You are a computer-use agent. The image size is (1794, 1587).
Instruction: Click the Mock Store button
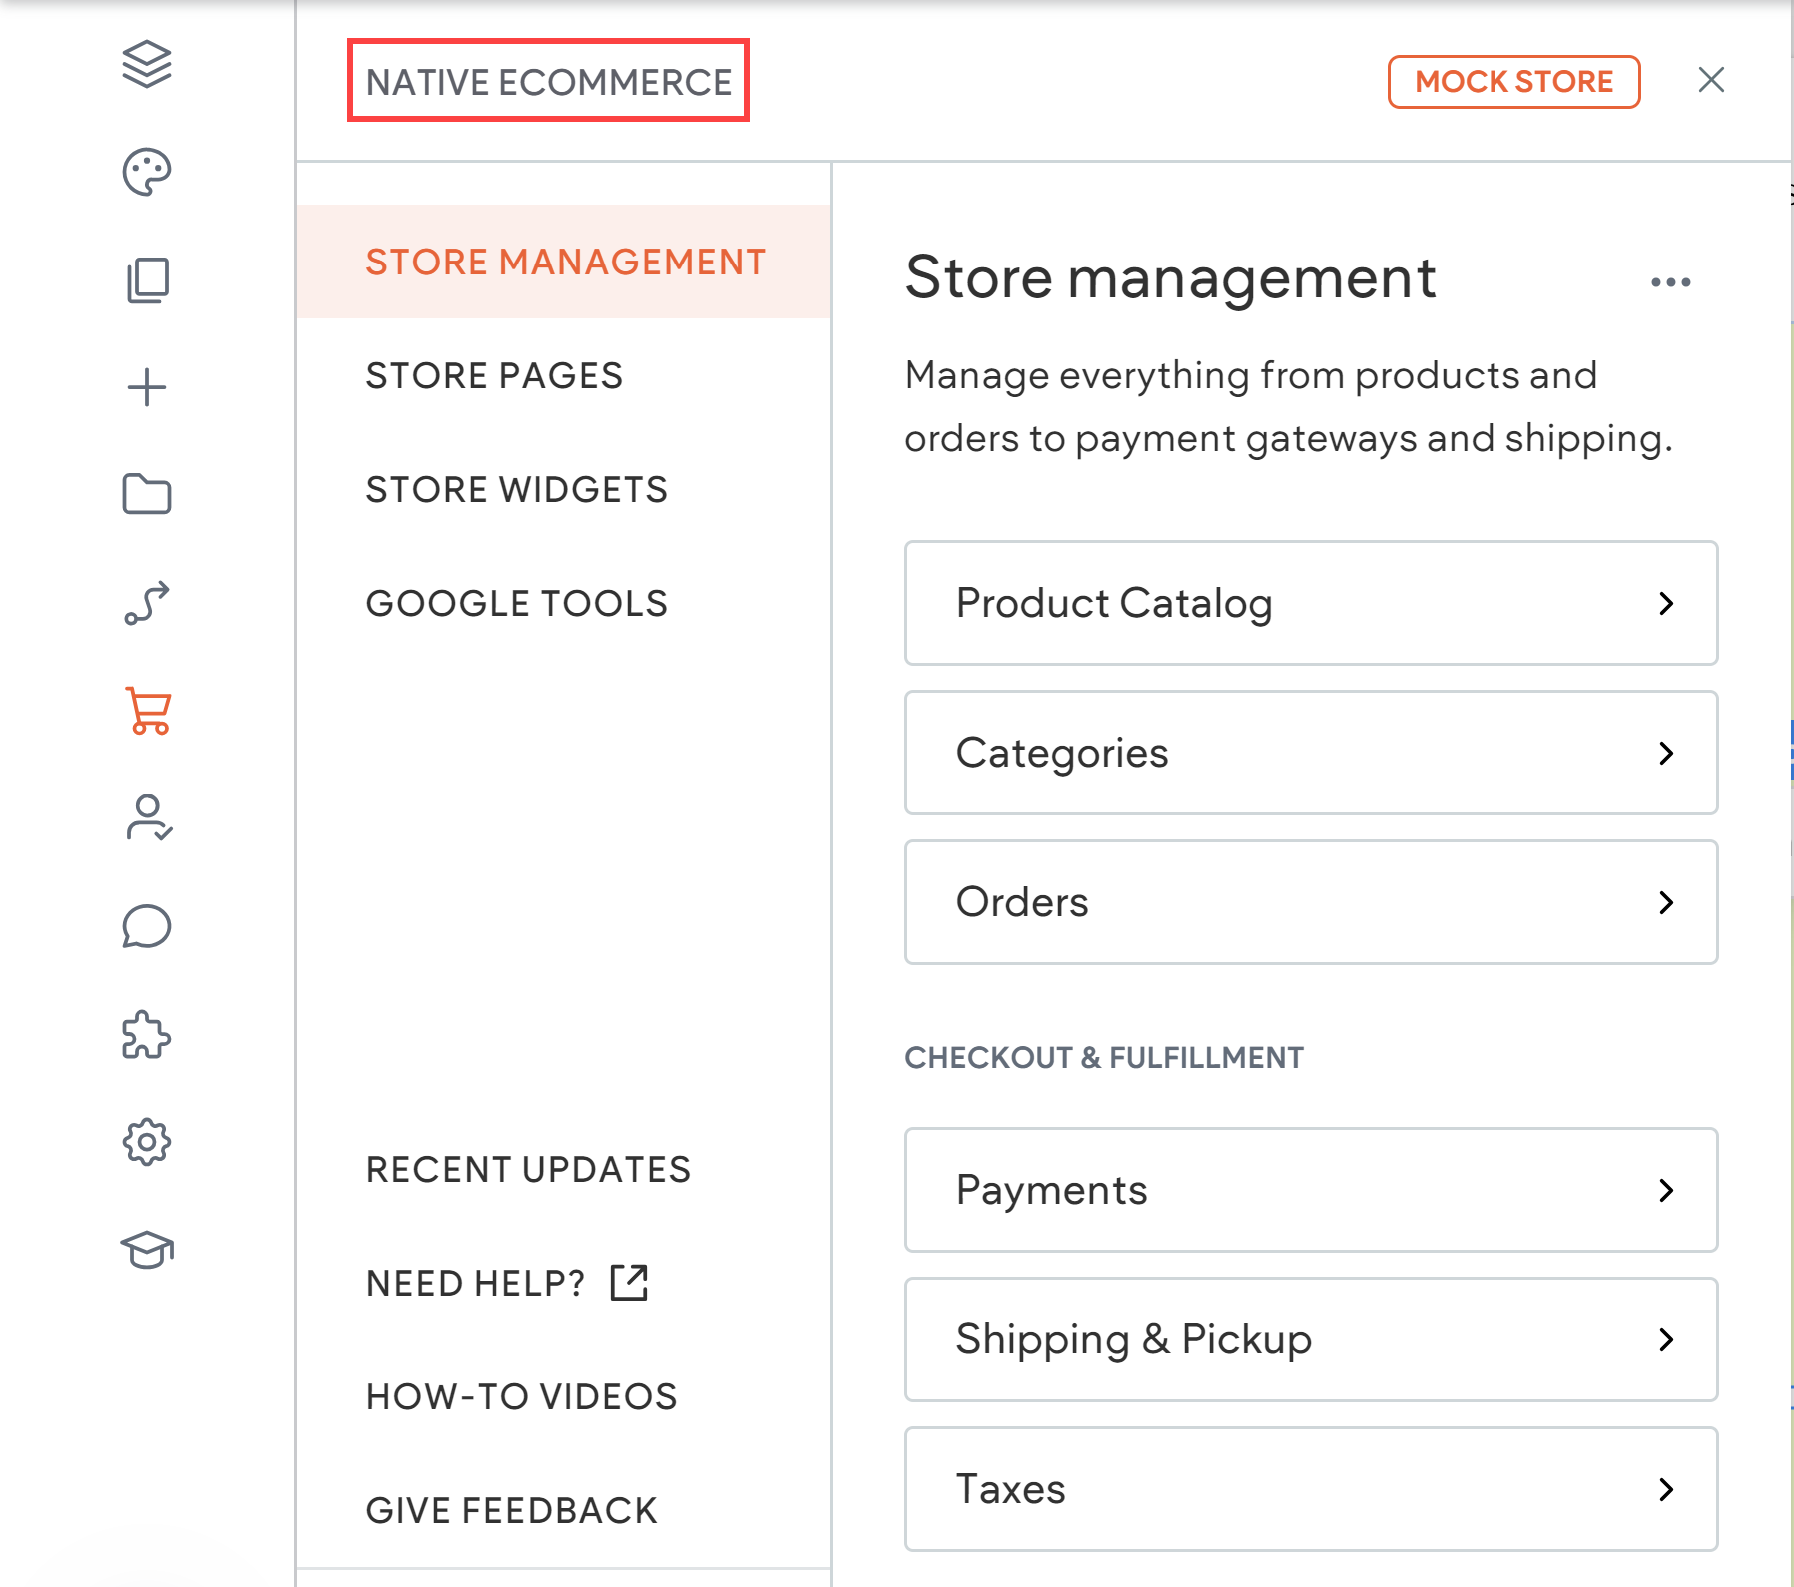pyautogui.click(x=1513, y=82)
